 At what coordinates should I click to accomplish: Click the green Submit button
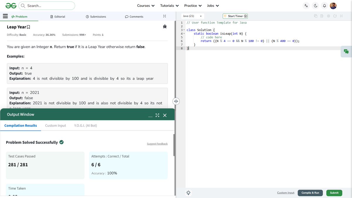click(x=334, y=193)
